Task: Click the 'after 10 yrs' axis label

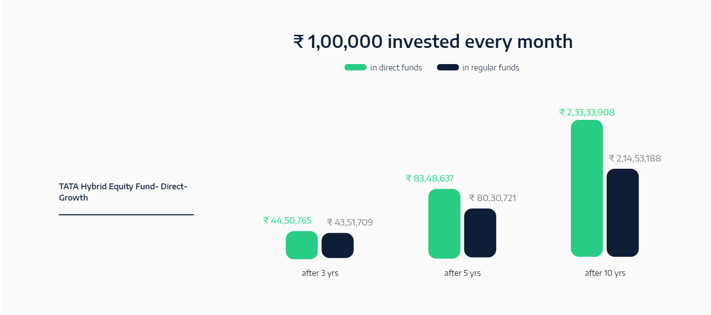Action: [605, 273]
